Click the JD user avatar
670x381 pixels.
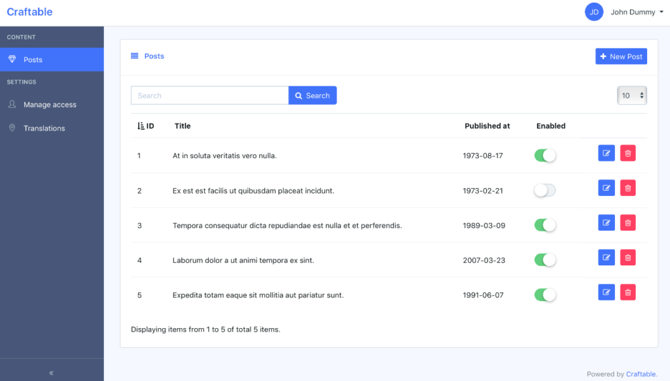coord(593,12)
